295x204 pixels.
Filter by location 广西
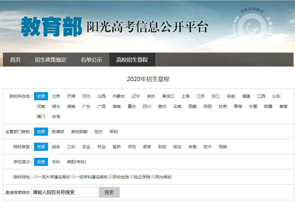(x=102, y=106)
